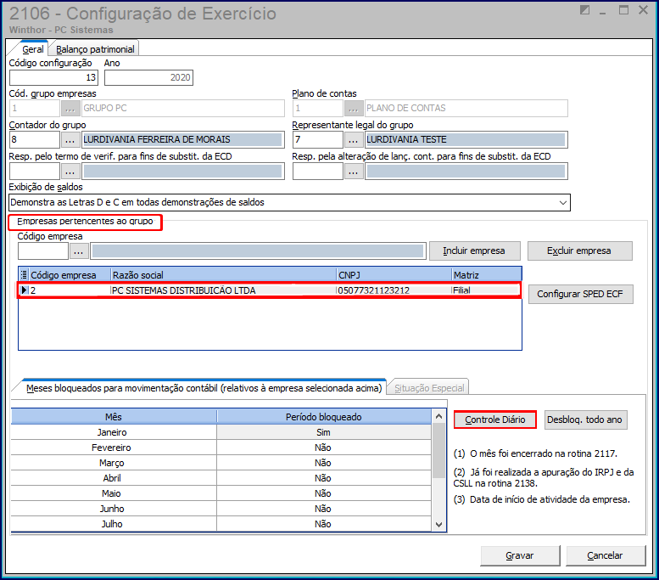Click the months grid scroll up arrow
This screenshot has height=580, width=659.
coord(438,416)
